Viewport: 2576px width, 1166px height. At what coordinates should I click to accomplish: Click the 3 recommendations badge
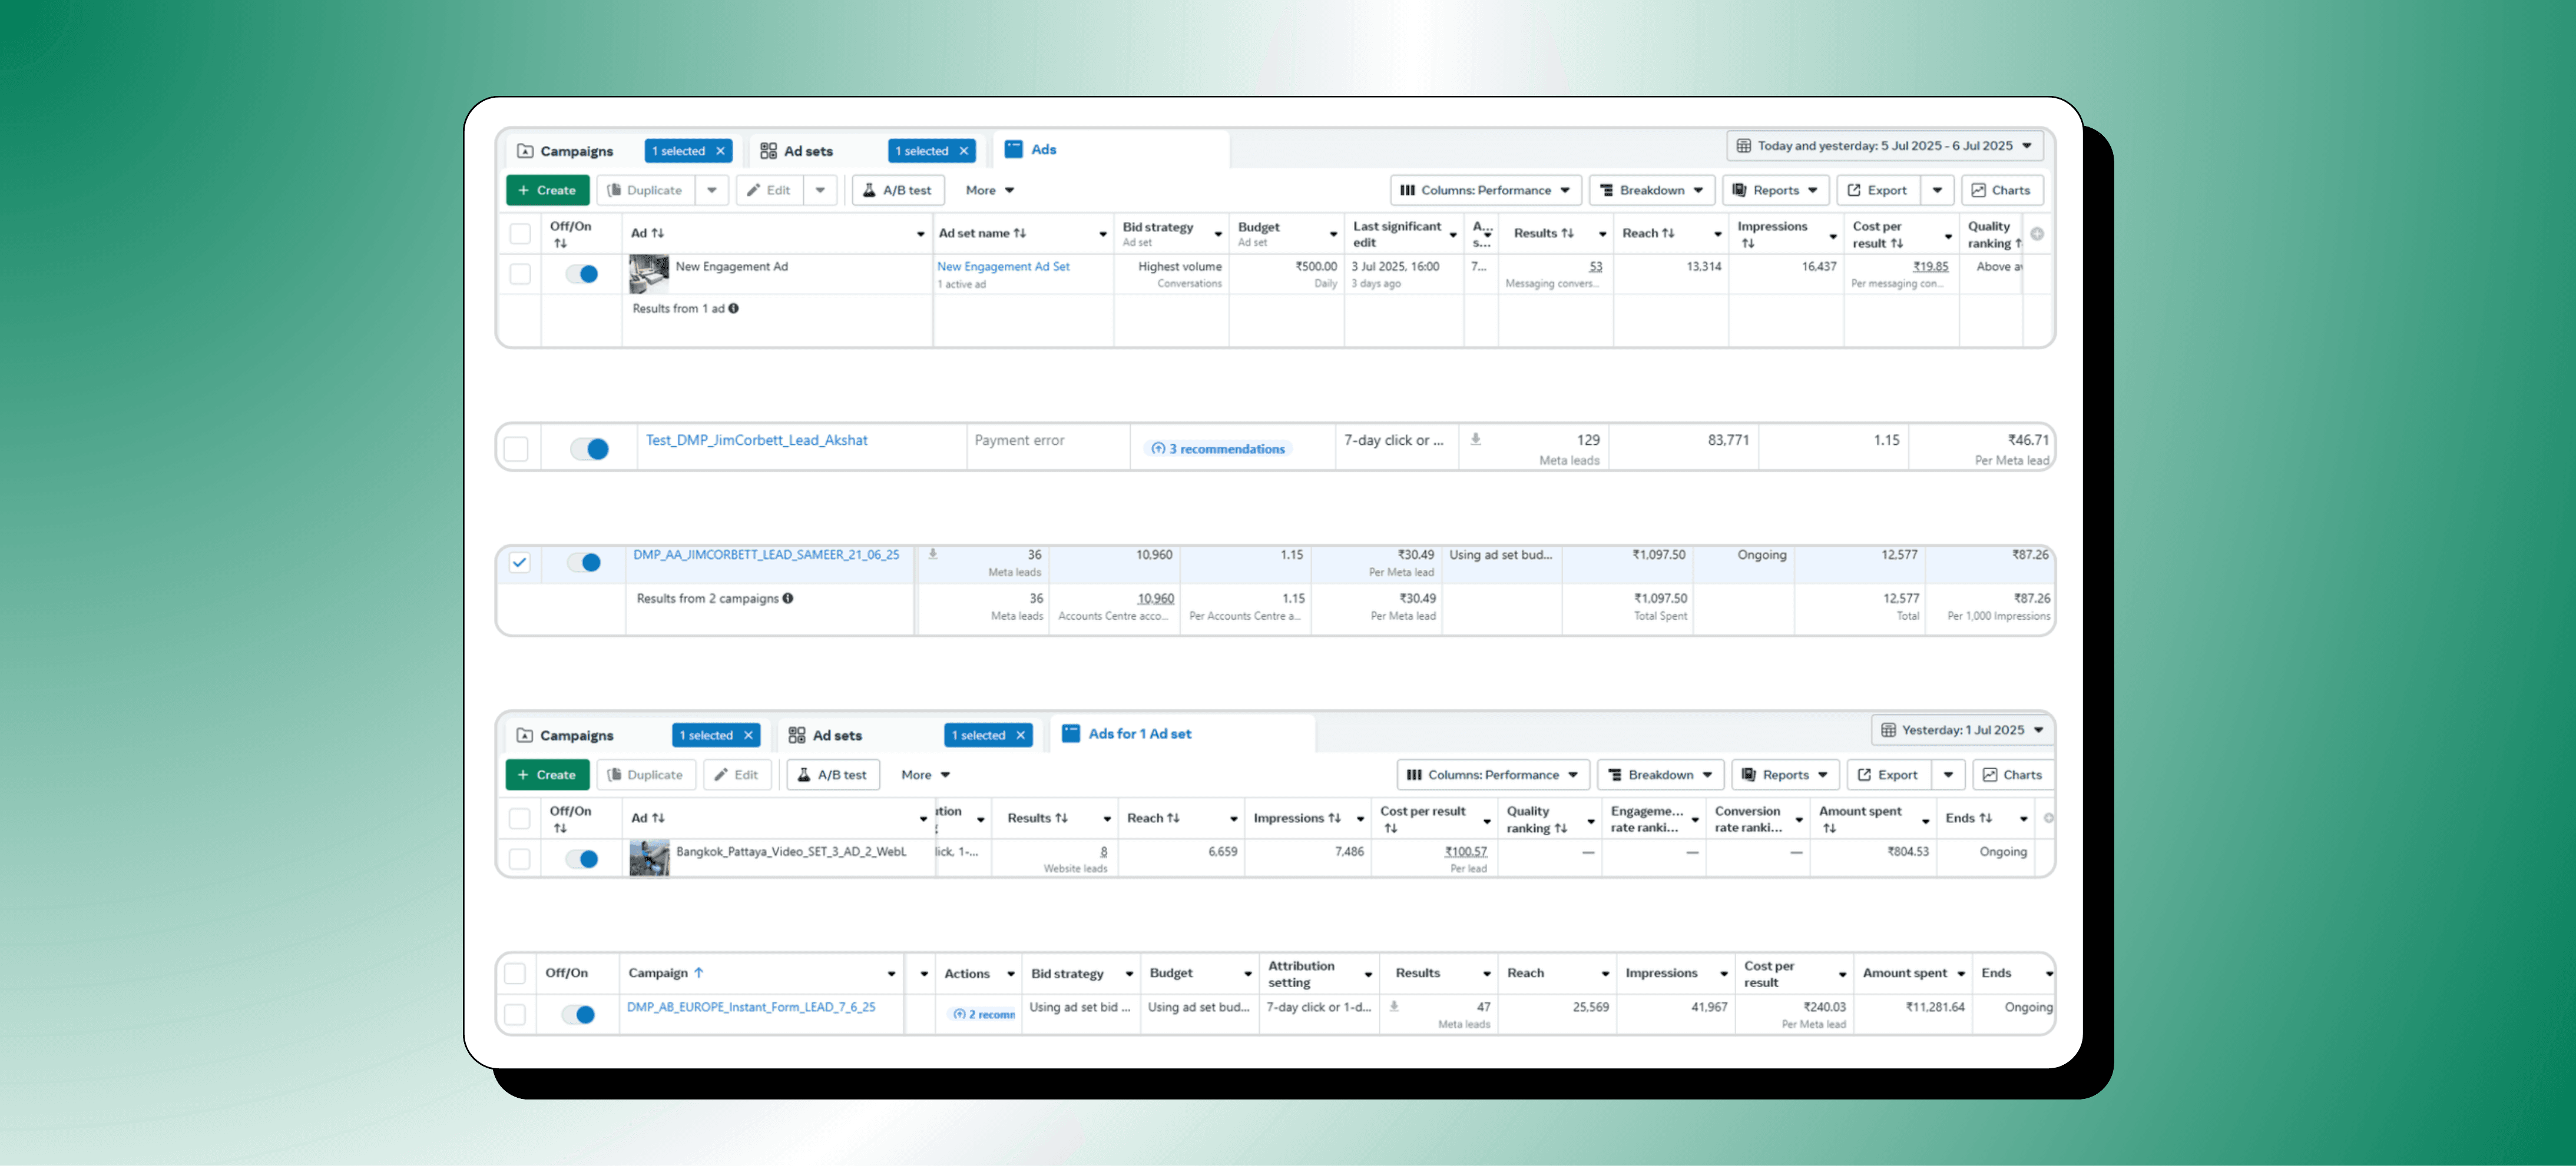pos(1218,449)
